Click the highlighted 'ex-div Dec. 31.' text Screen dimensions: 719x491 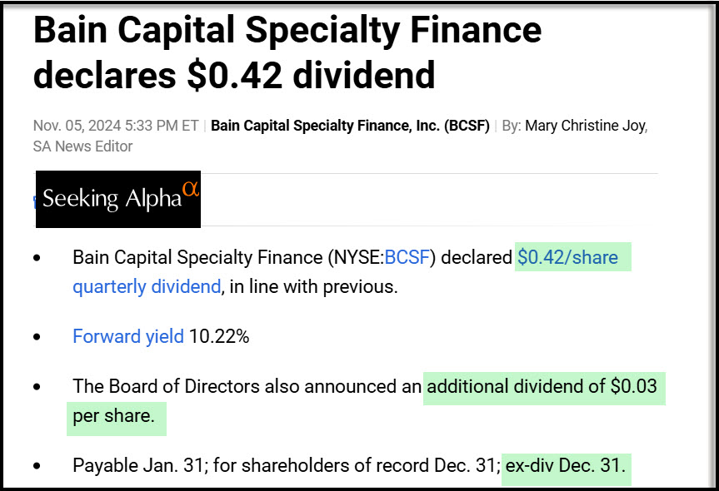565,466
